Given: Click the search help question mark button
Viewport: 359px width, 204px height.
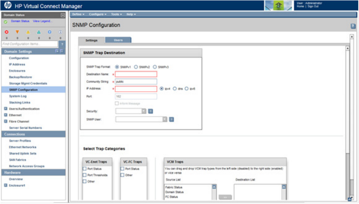Looking at the screenshot, I should click(x=62, y=44).
